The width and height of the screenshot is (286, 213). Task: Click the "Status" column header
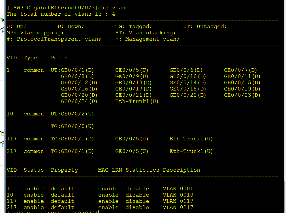[34, 170]
